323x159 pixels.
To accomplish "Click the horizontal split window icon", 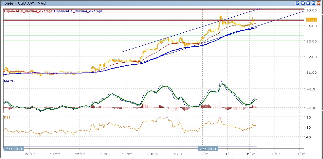I will 308,3.
